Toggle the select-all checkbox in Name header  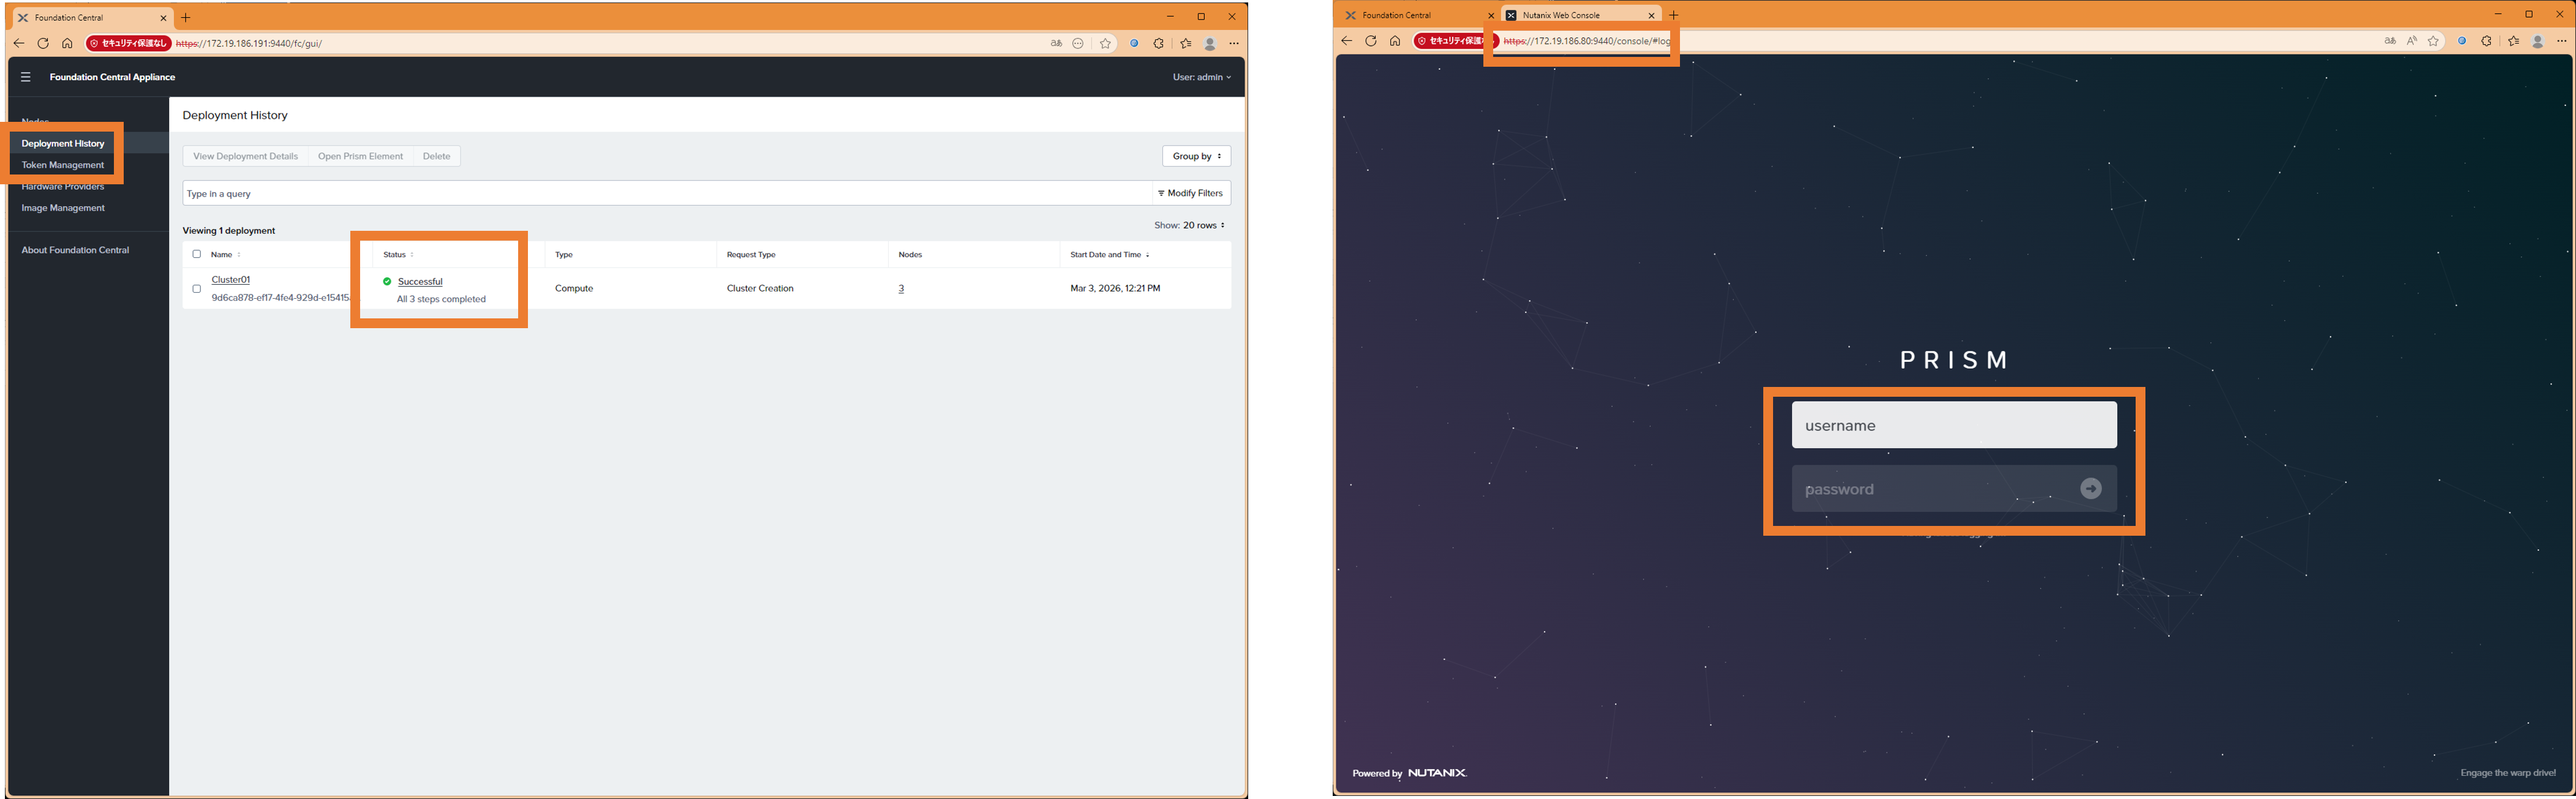tap(197, 254)
